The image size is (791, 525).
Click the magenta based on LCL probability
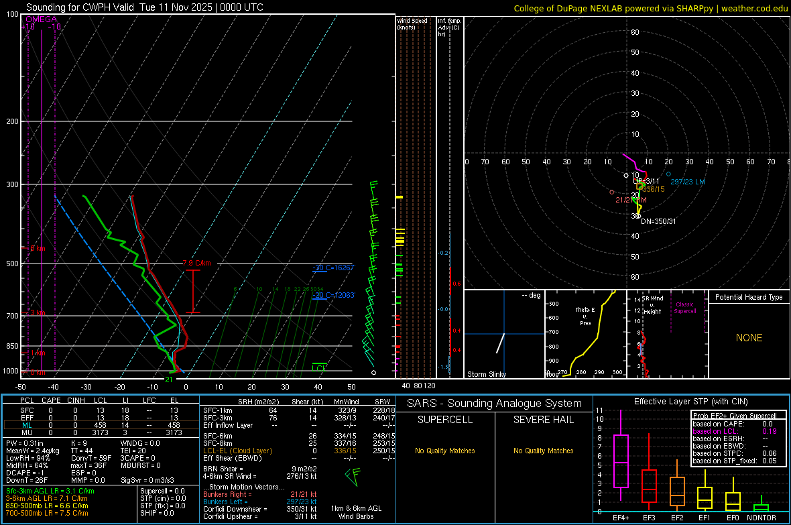point(735,431)
